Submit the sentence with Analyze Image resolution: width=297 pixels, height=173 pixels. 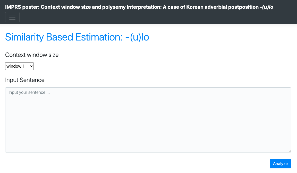[x=280, y=164]
